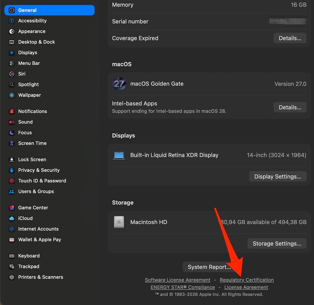Viewport: 314px width, 305px height.
Task: Open Display Settings
Action: pyautogui.click(x=278, y=176)
